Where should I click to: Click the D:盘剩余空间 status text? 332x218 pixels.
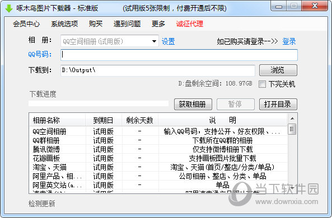215,83
